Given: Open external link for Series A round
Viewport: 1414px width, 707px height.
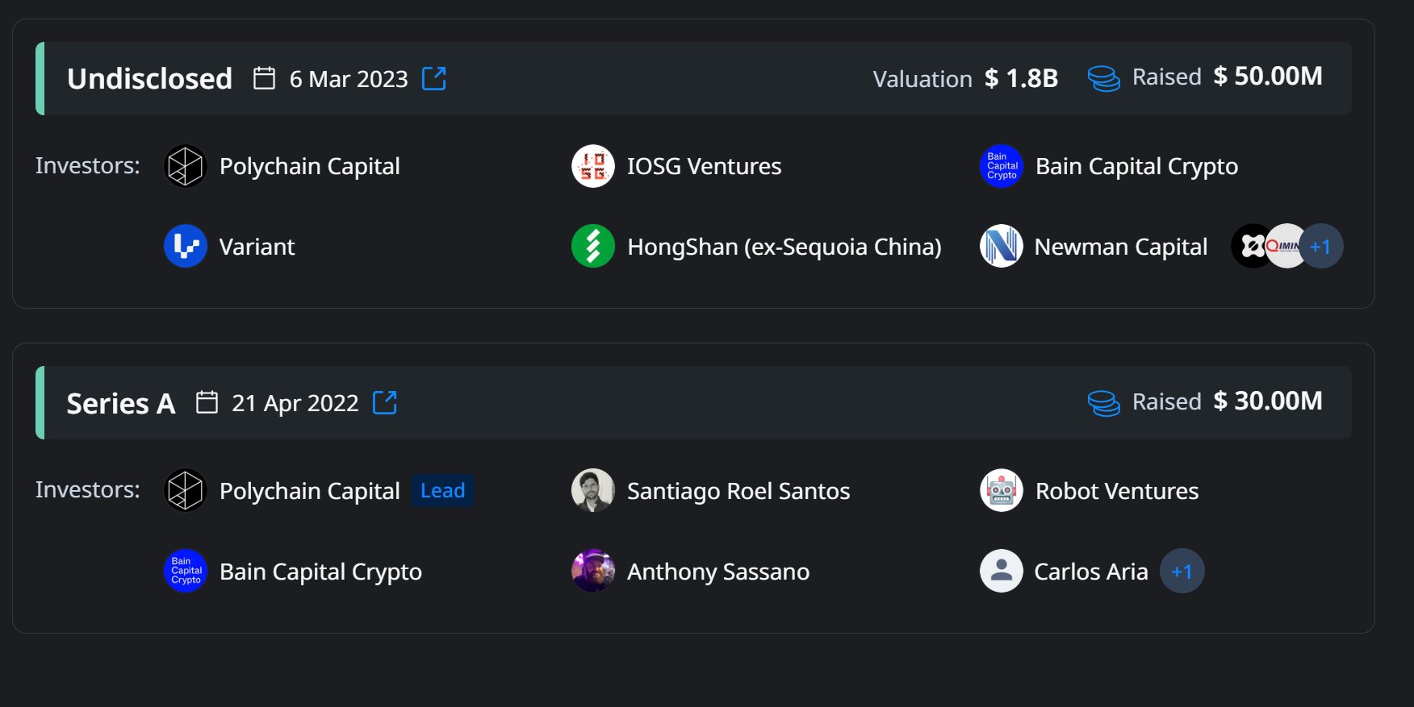Looking at the screenshot, I should click(385, 402).
